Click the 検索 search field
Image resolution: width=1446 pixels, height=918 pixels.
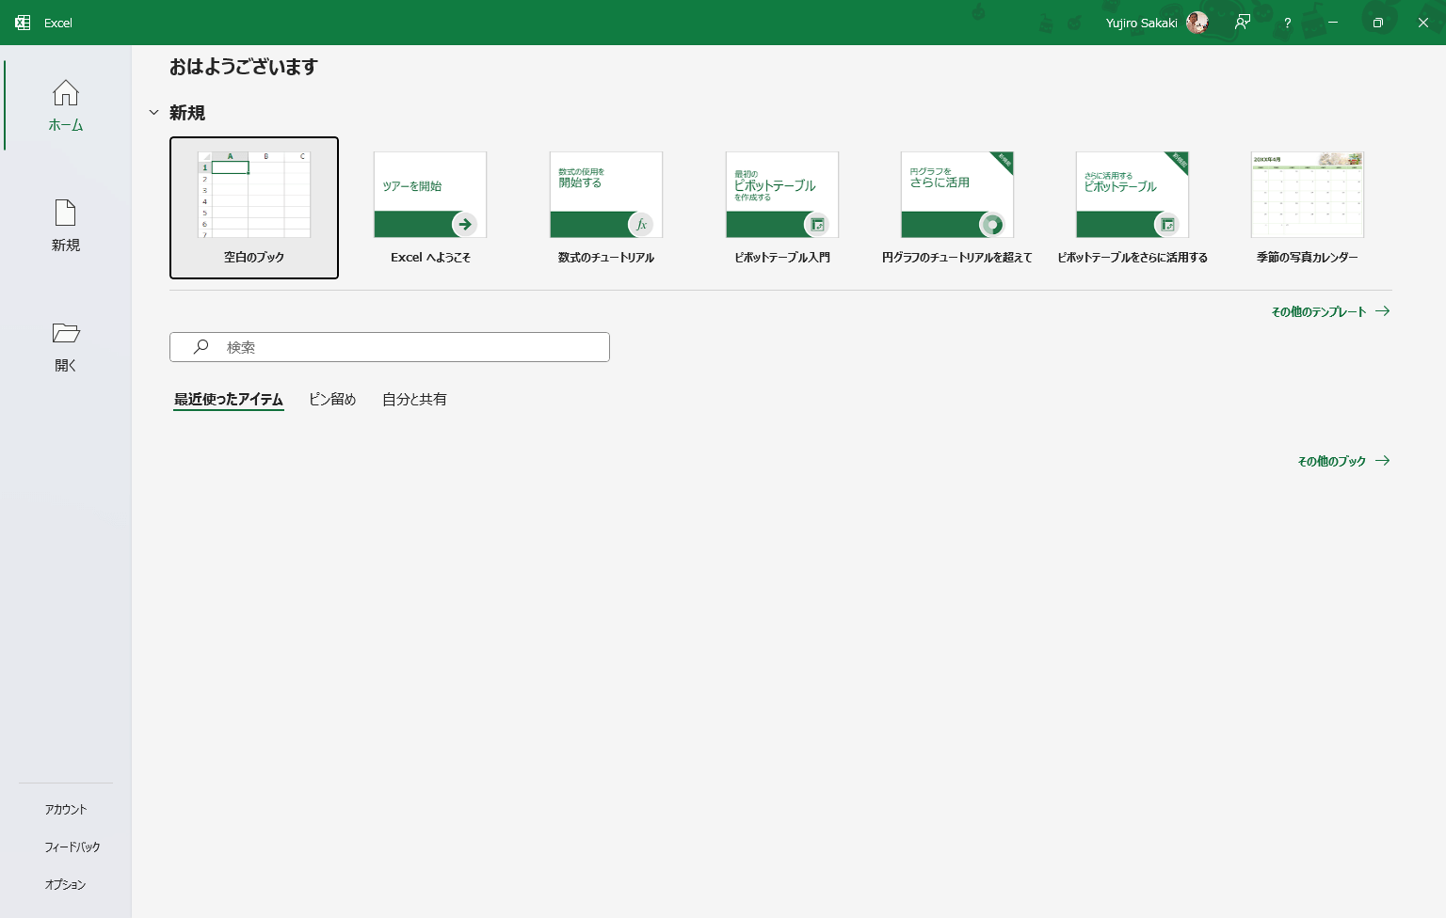click(390, 347)
